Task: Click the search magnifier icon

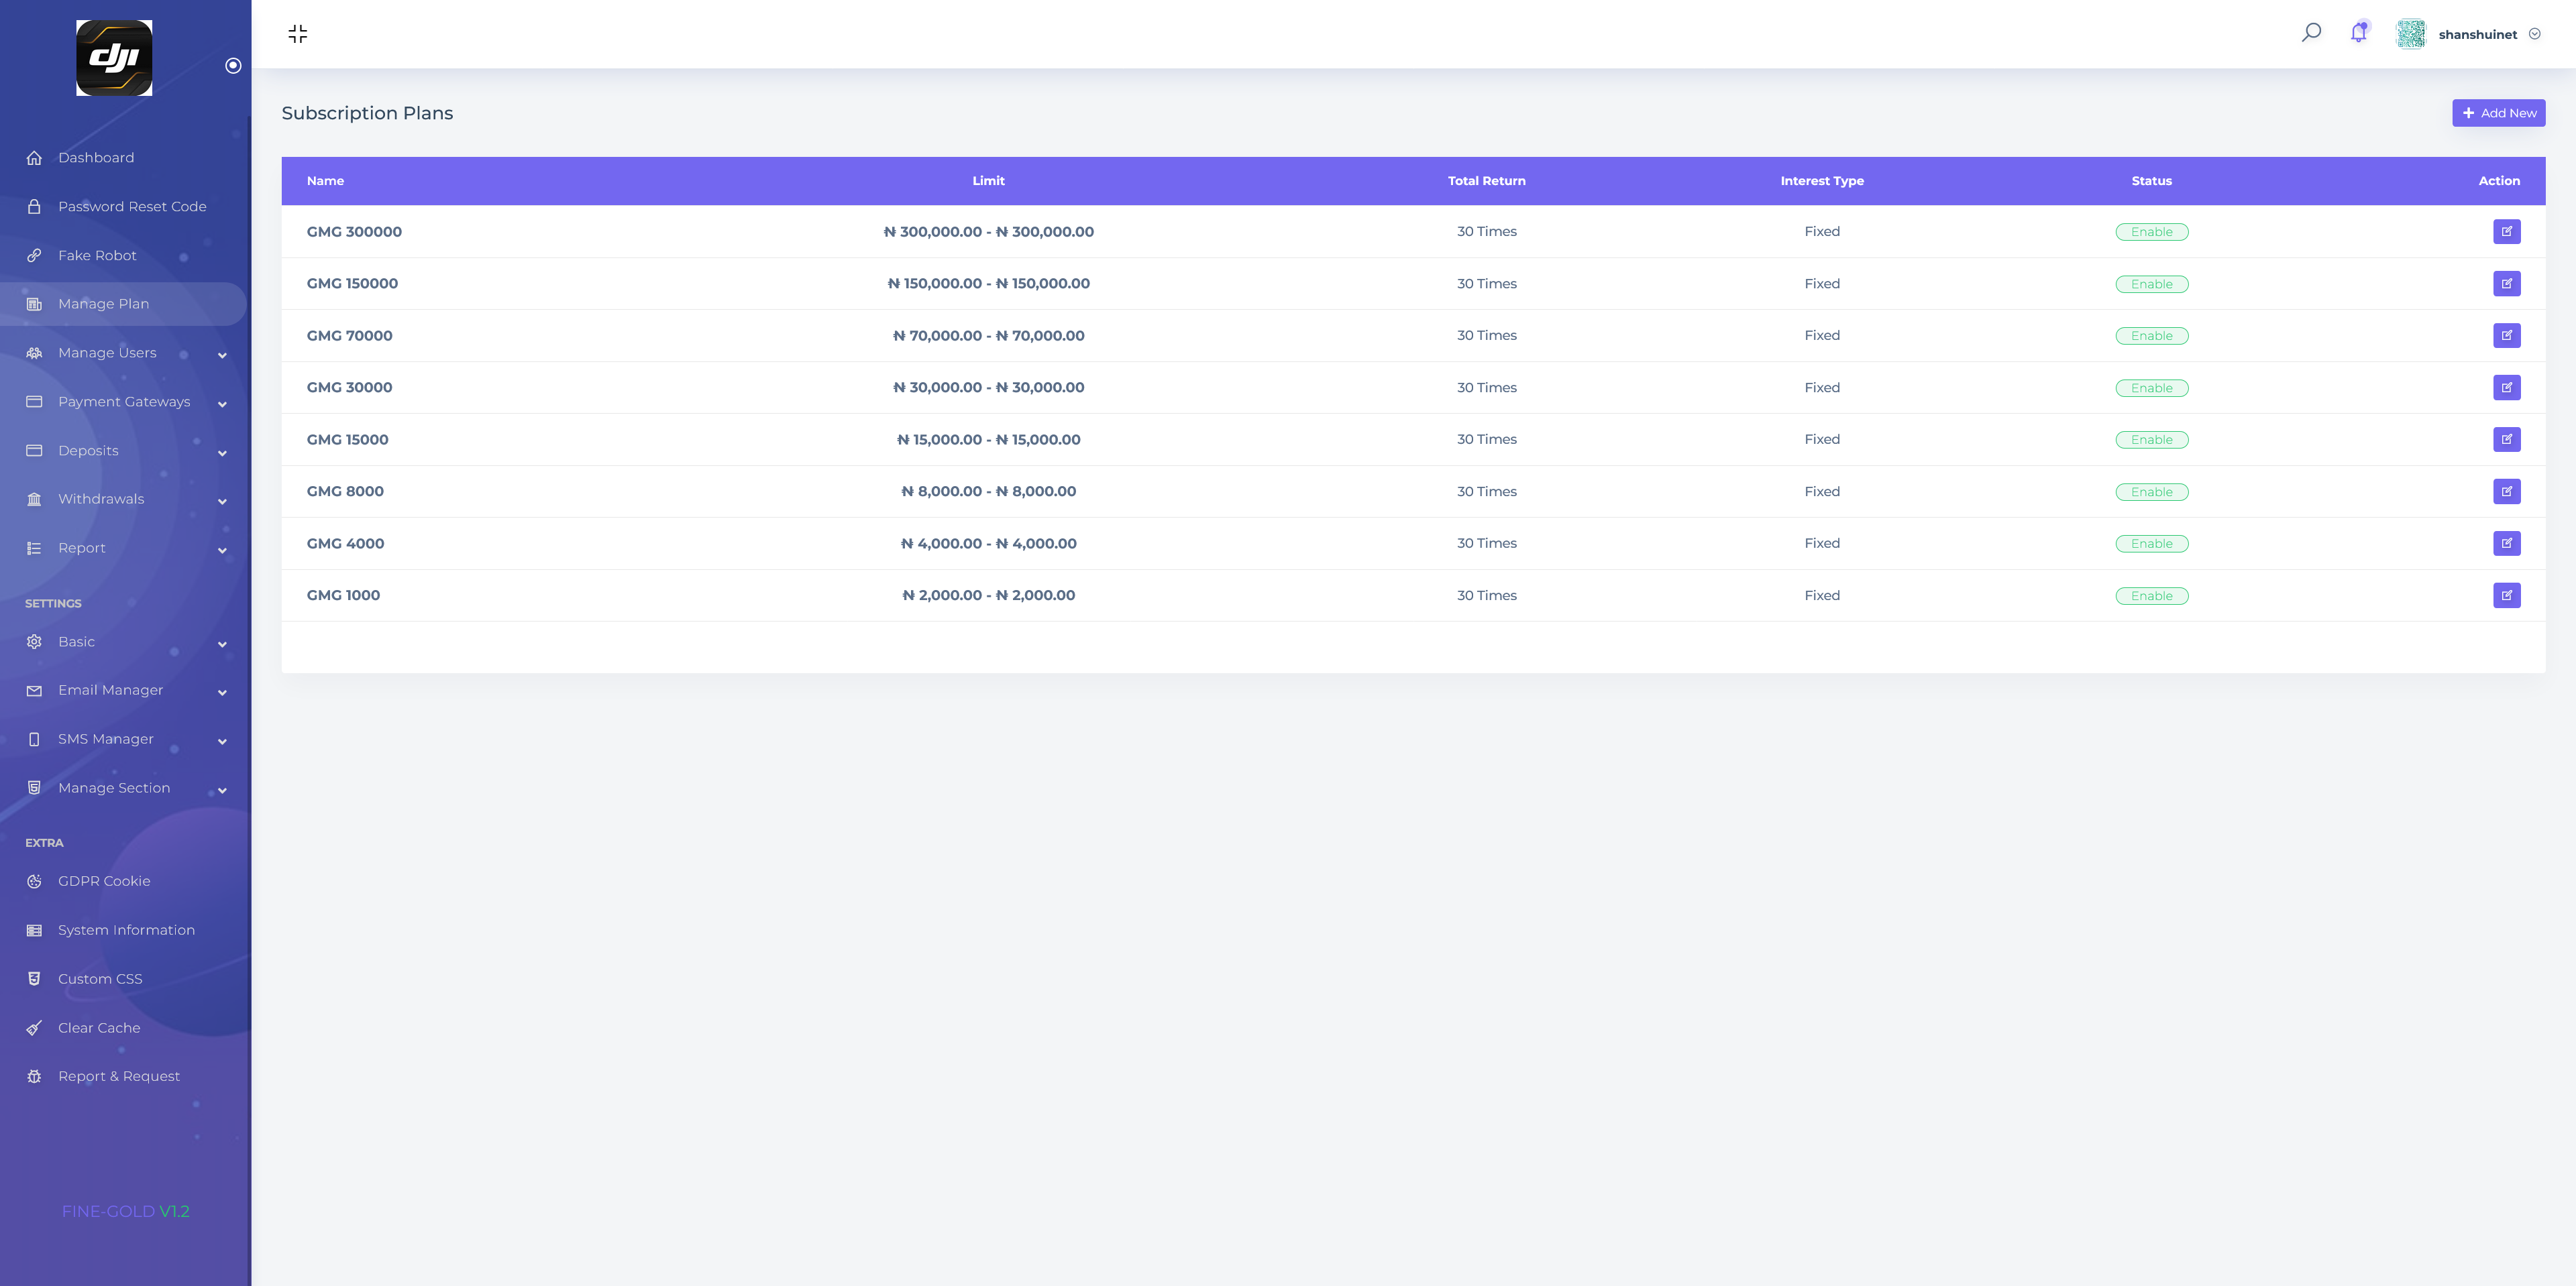Action: (2311, 33)
